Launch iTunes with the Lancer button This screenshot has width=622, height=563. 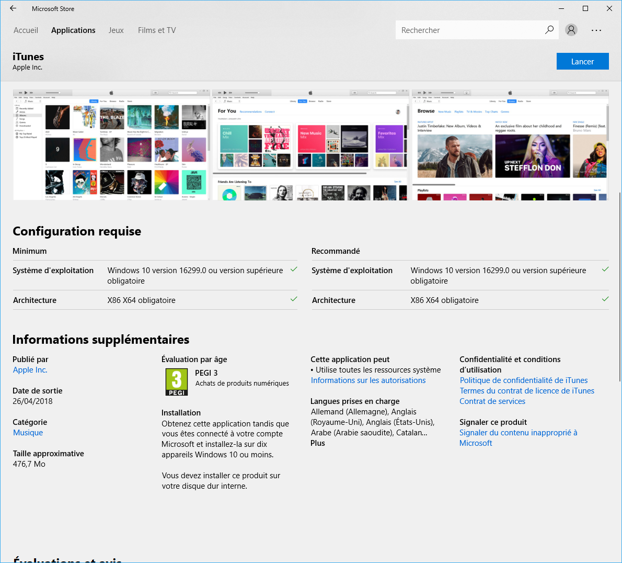tap(582, 61)
